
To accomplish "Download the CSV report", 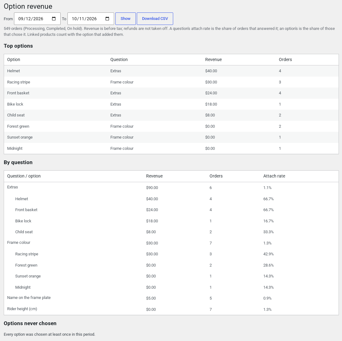I will point(155,19).
